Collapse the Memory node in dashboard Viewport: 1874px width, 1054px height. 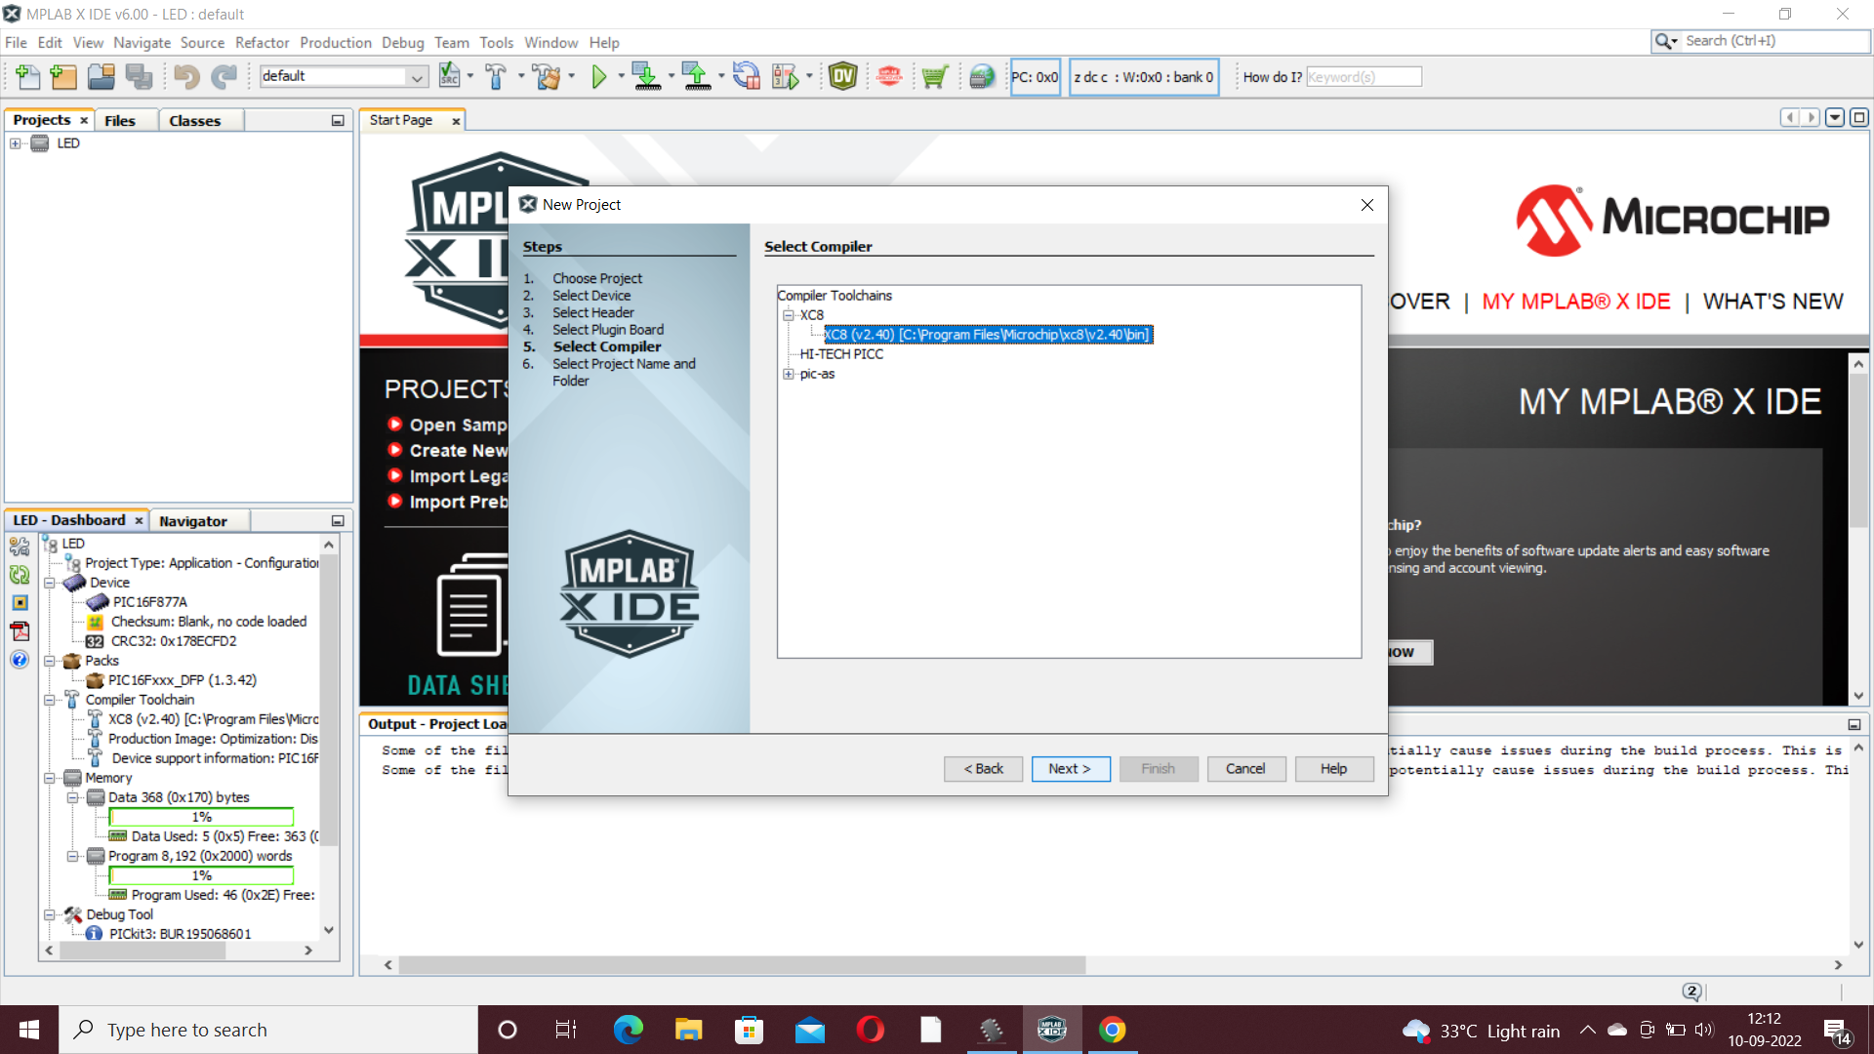pyautogui.click(x=50, y=778)
